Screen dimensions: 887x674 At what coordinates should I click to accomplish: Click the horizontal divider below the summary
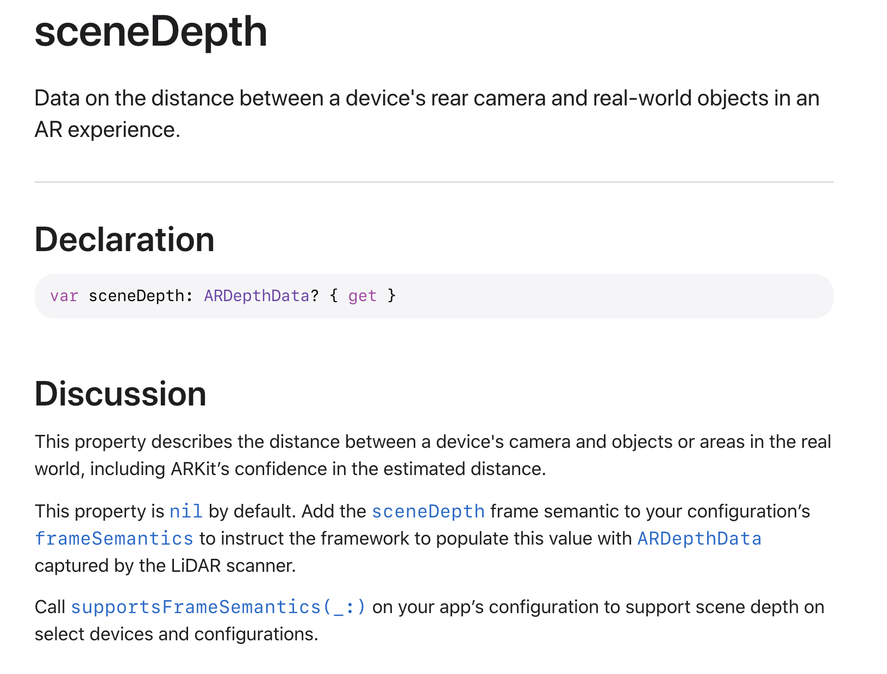434,182
